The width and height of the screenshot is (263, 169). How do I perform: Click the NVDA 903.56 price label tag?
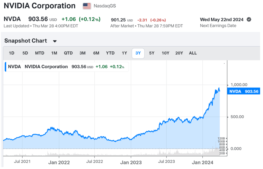point(244,91)
